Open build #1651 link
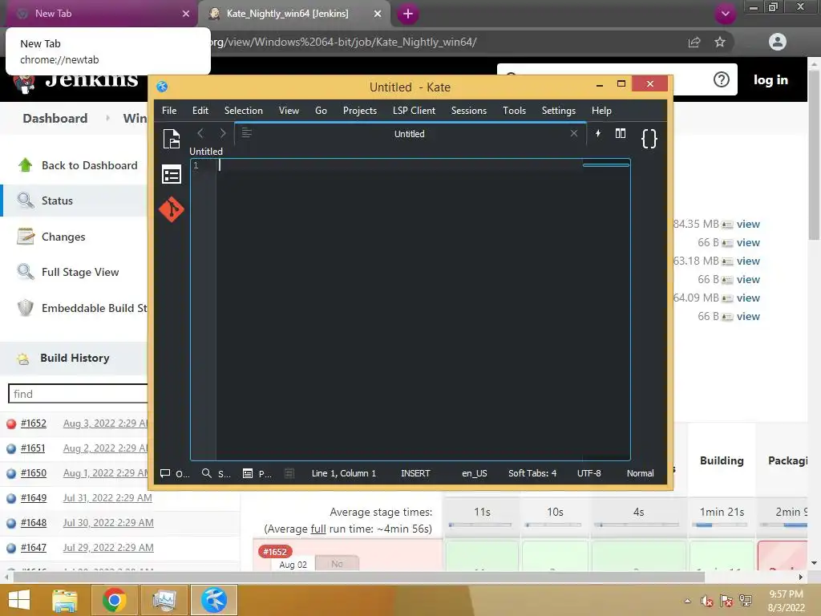Screen dimensions: 821x616 pos(33,448)
